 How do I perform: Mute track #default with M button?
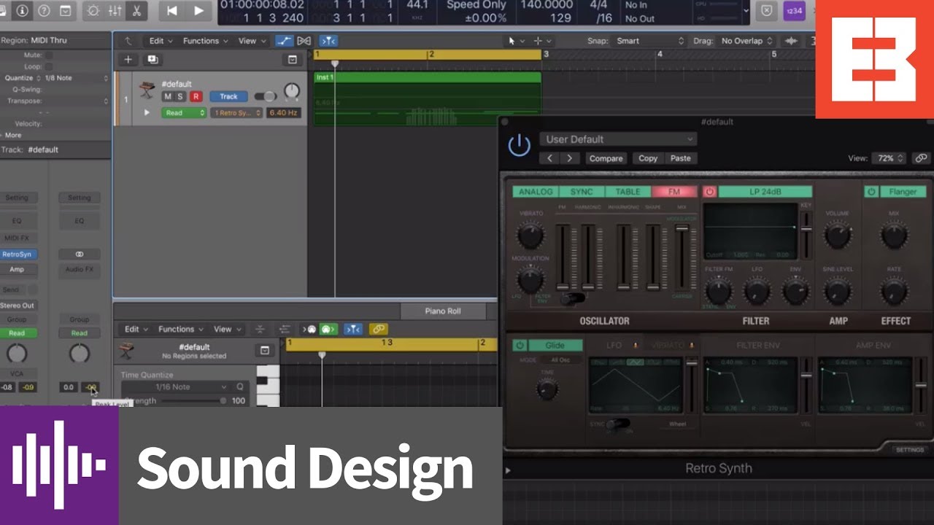coord(168,96)
